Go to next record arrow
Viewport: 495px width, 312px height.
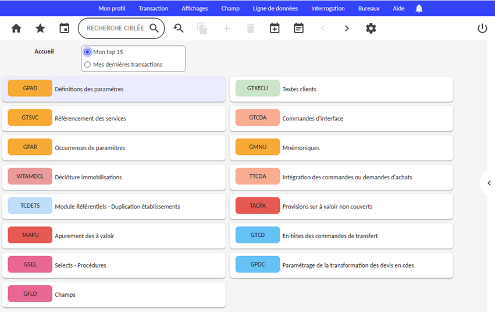point(347,28)
